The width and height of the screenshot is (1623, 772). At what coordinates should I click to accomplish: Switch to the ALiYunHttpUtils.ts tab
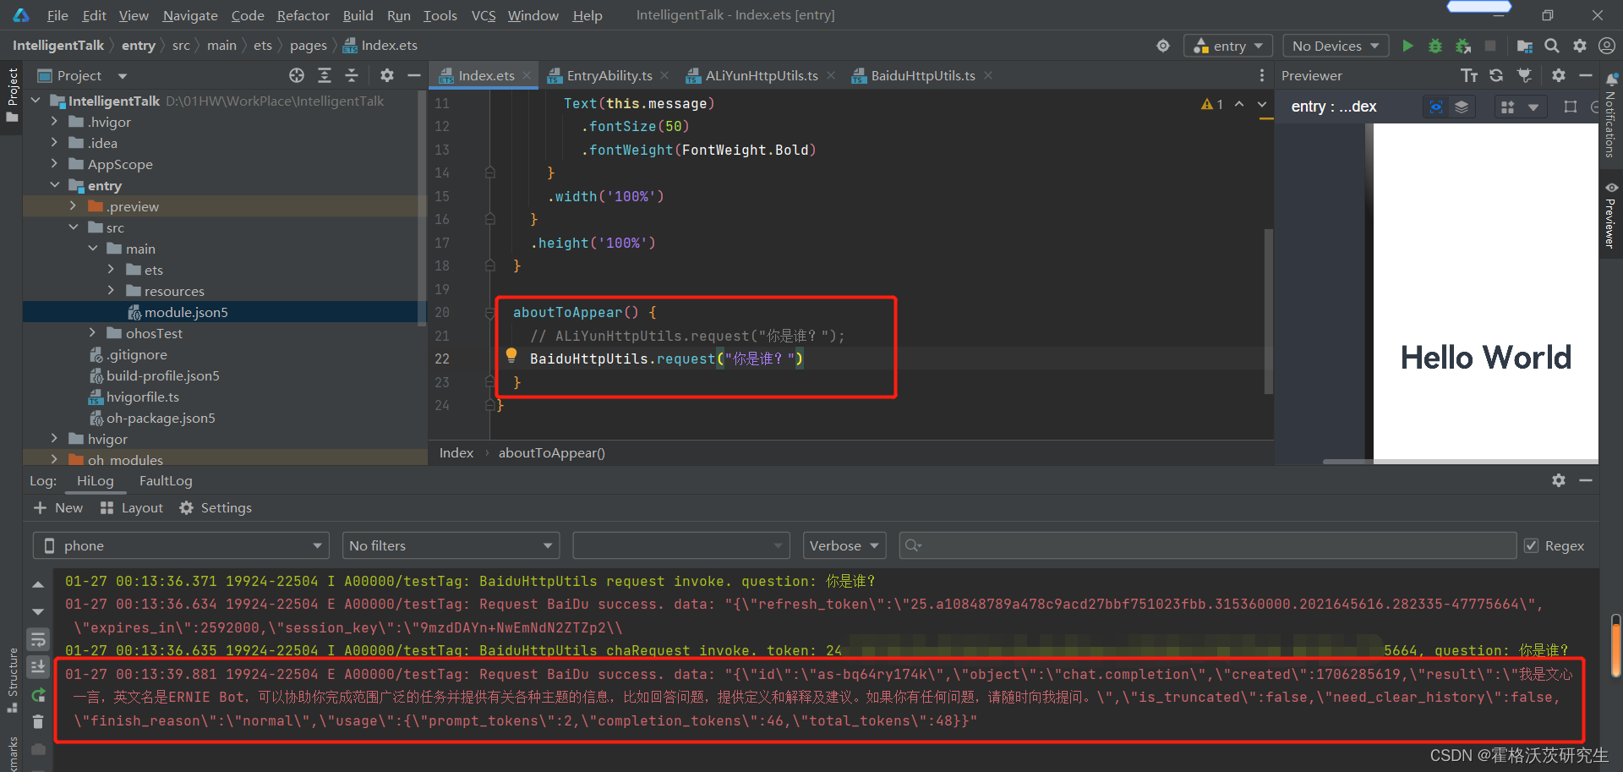(x=761, y=75)
